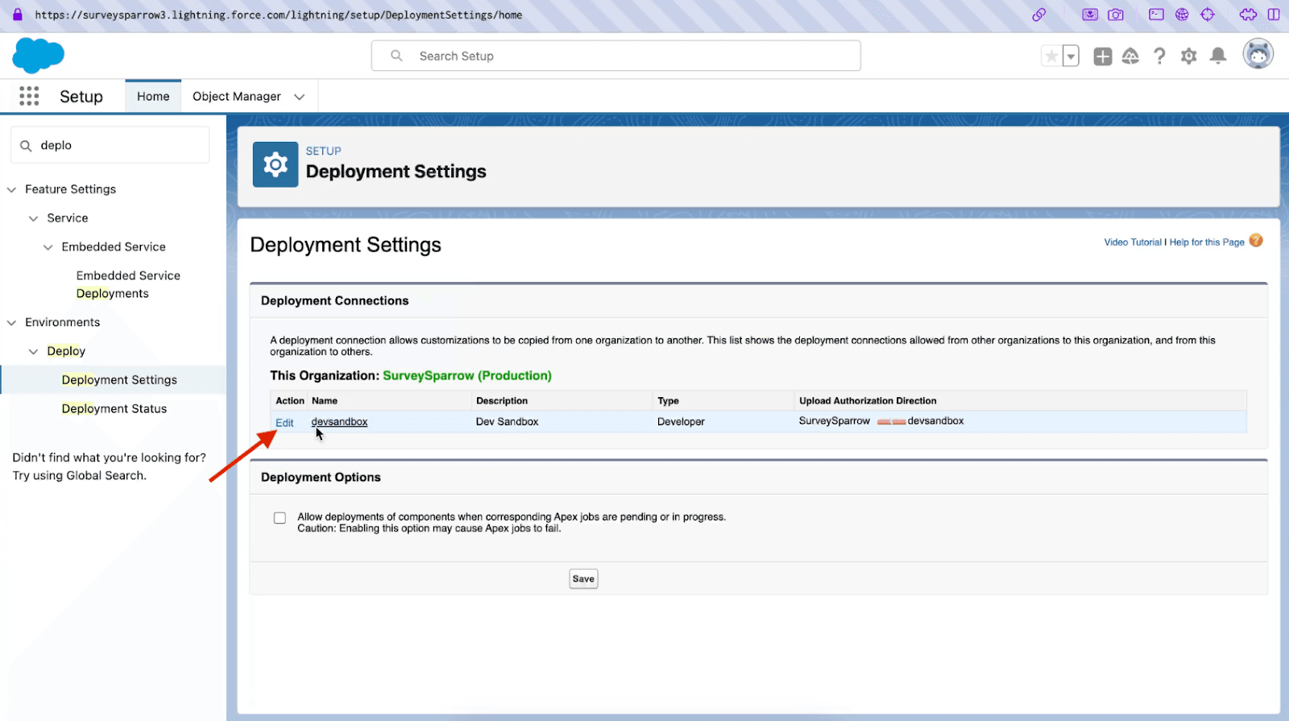
Task: Click Edit for devsandbox connection
Action: click(x=284, y=423)
